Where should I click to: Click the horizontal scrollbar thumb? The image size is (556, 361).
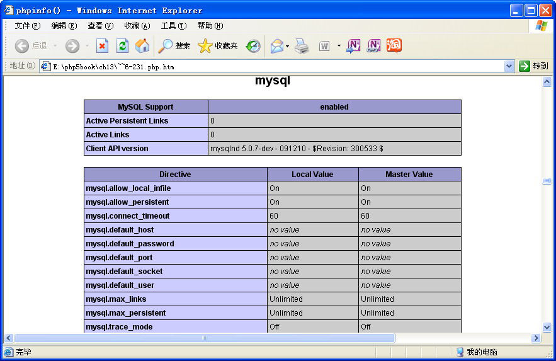(x=205, y=338)
